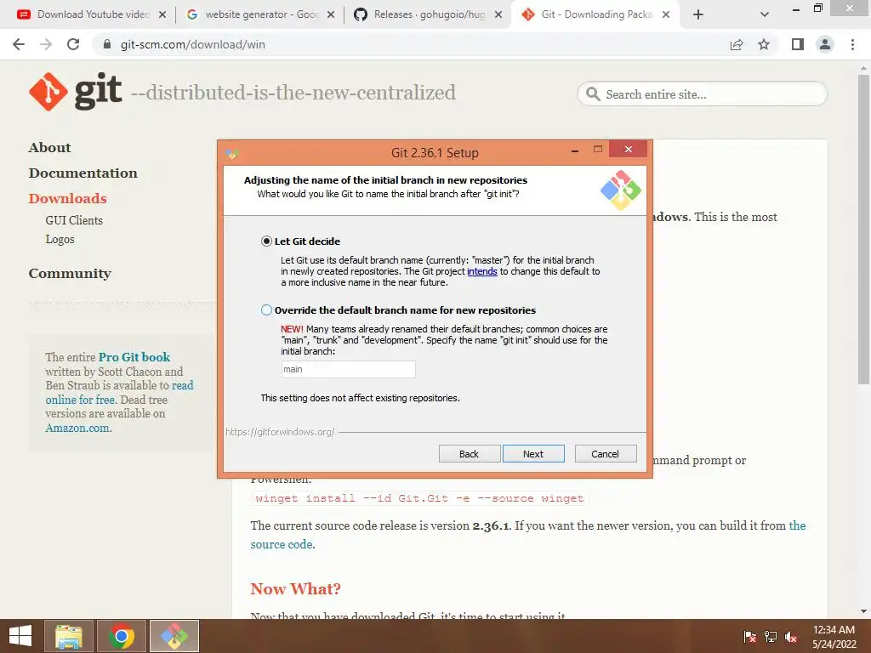Image resolution: width=871 pixels, height=653 pixels.
Task: Click the scrollbar down arrow
Action: pyautogui.click(x=863, y=612)
